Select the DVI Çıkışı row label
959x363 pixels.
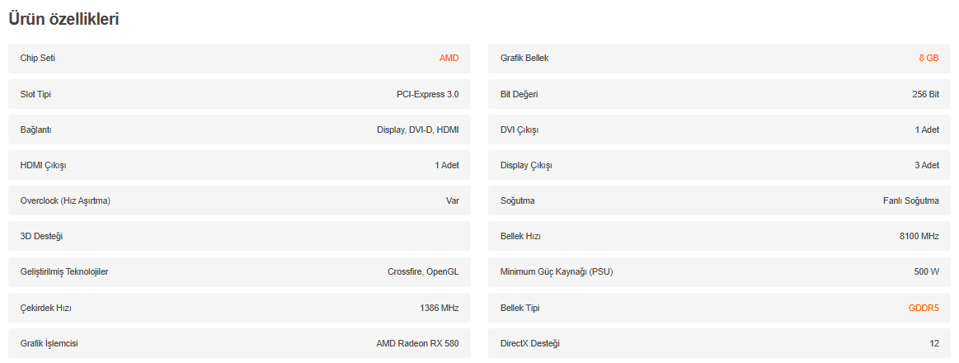click(519, 130)
